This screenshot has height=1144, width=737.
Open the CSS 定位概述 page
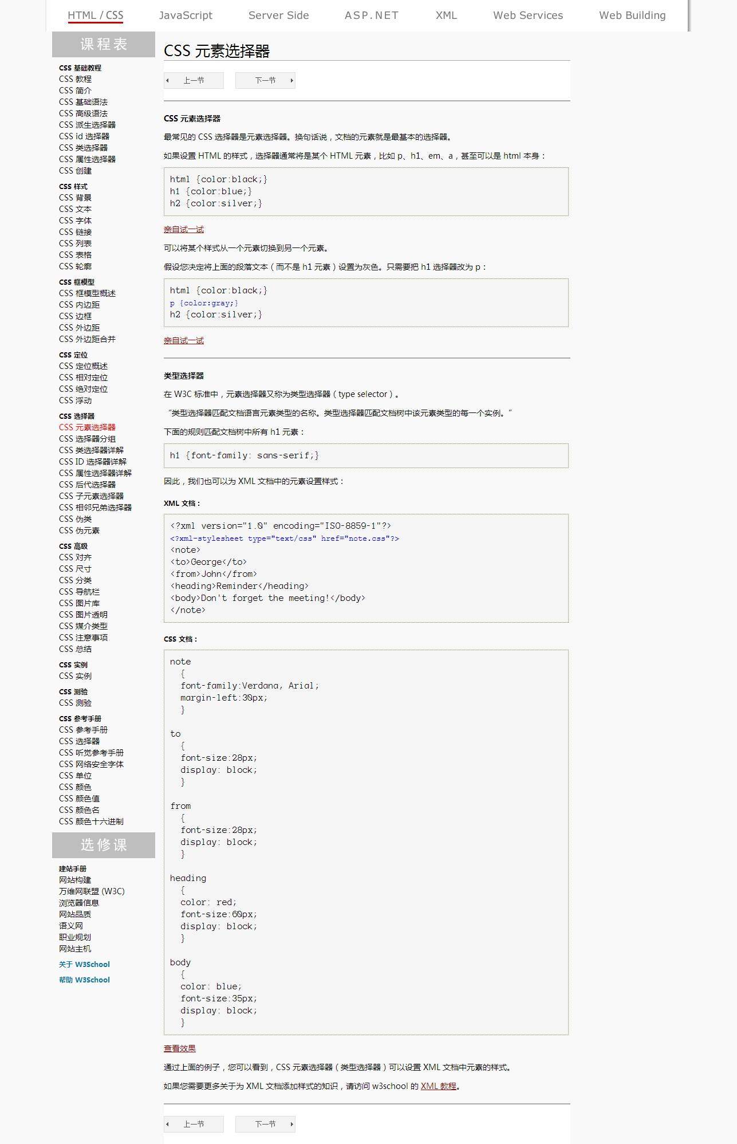pyautogui.click(x=83, y=366)
